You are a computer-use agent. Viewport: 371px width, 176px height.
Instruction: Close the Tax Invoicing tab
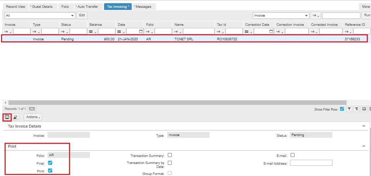pos(129,6)
